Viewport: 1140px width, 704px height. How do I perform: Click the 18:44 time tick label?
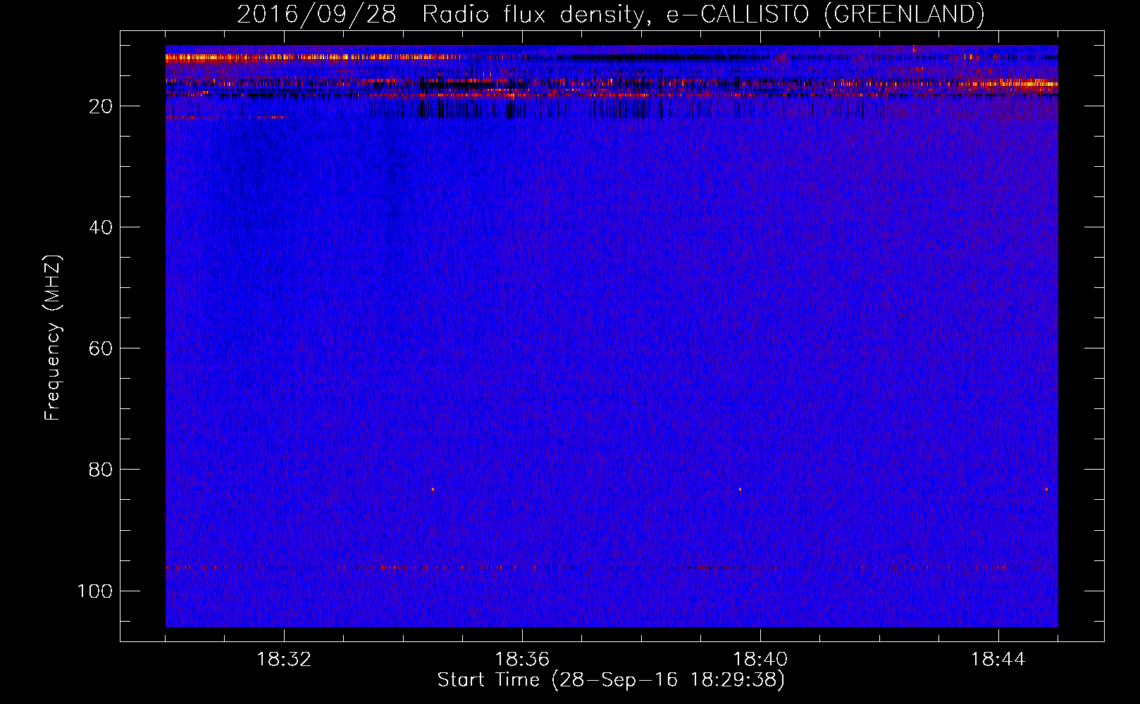(x=998, y=660)
